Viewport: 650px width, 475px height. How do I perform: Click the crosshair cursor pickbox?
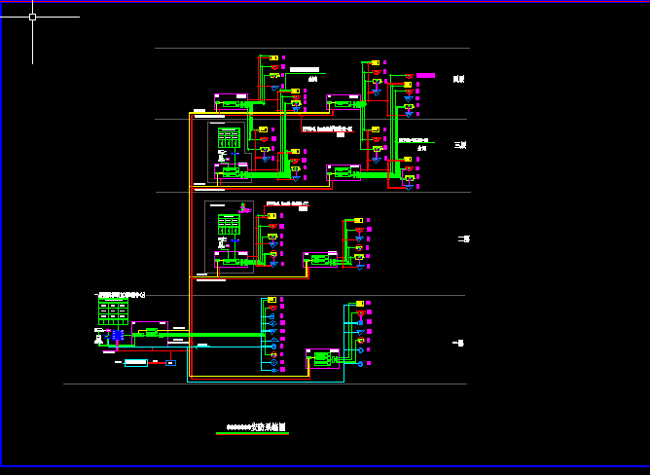point(32,17)
